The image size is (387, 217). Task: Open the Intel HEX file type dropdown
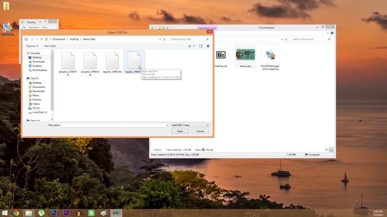(x=190, y=125)
